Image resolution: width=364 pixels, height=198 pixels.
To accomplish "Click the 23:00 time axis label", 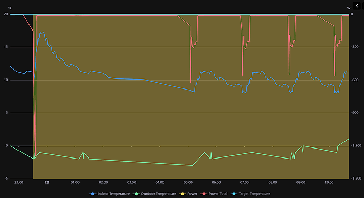I will point(18,183).
